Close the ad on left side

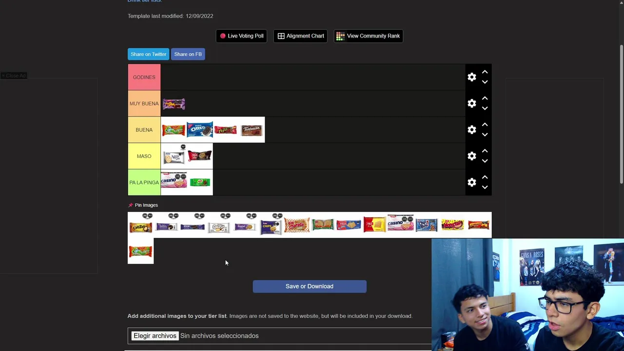point(14,76)
